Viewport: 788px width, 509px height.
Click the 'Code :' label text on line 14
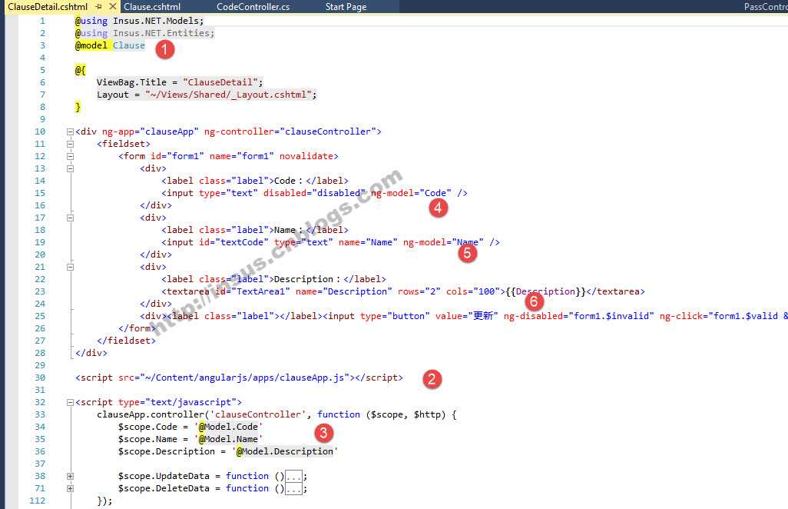click(289, 181)
